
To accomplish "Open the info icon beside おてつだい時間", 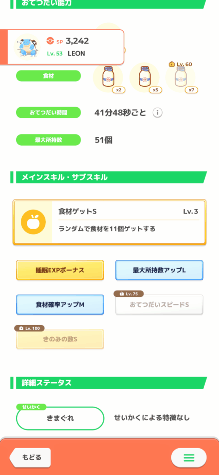I will (x=157, y=113).
